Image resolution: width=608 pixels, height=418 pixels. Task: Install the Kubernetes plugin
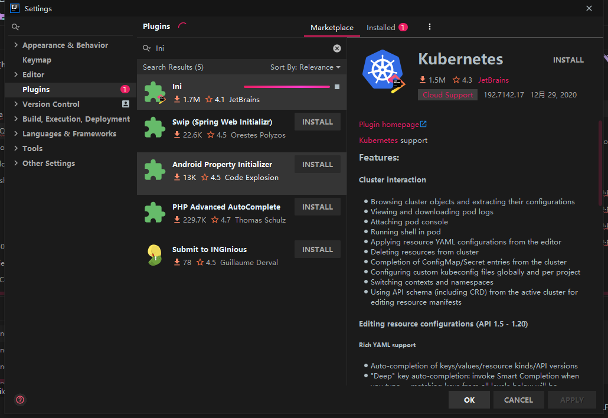coord(568,60)
